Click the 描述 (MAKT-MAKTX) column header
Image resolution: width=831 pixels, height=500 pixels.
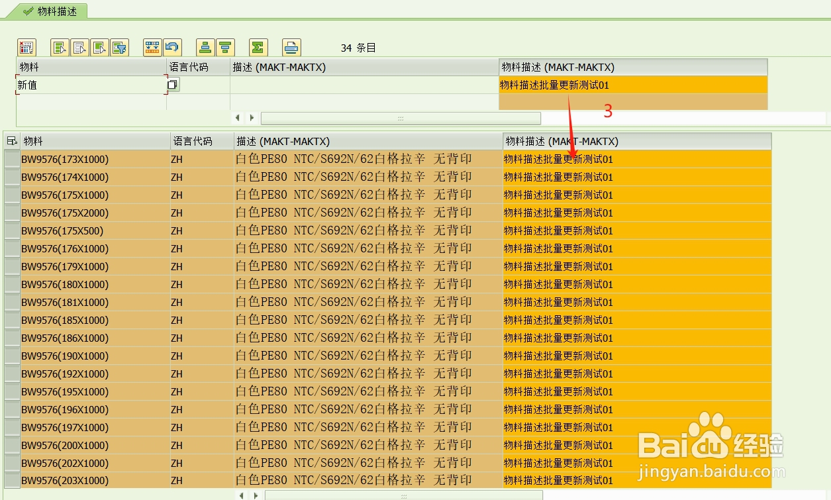278,67
